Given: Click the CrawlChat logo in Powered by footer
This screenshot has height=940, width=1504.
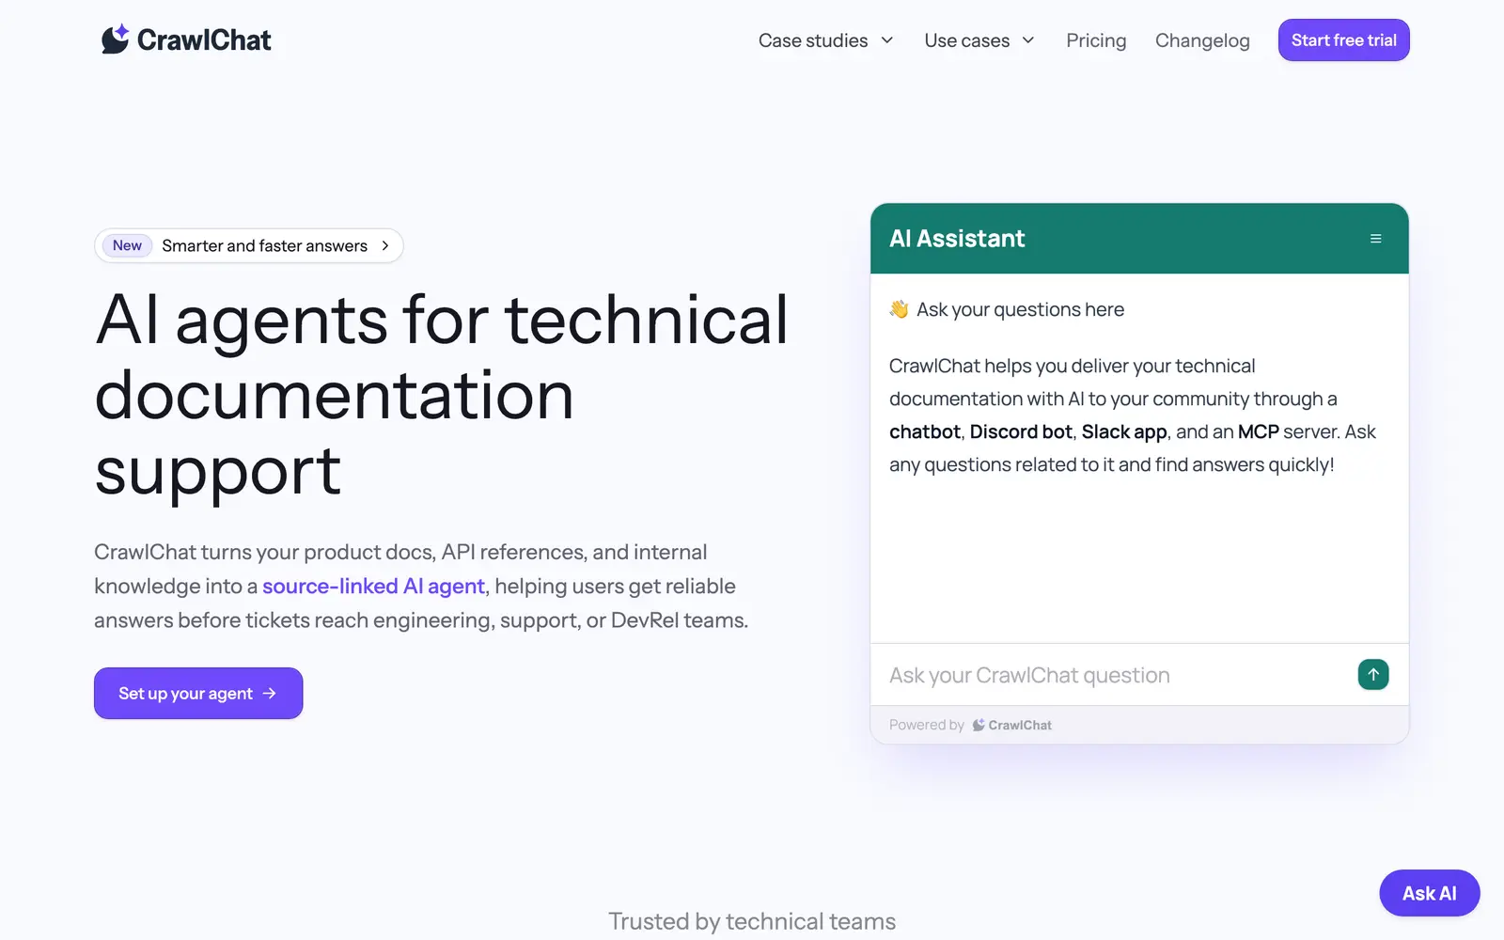Looking at the screenshot, I should click(1011, 725).
